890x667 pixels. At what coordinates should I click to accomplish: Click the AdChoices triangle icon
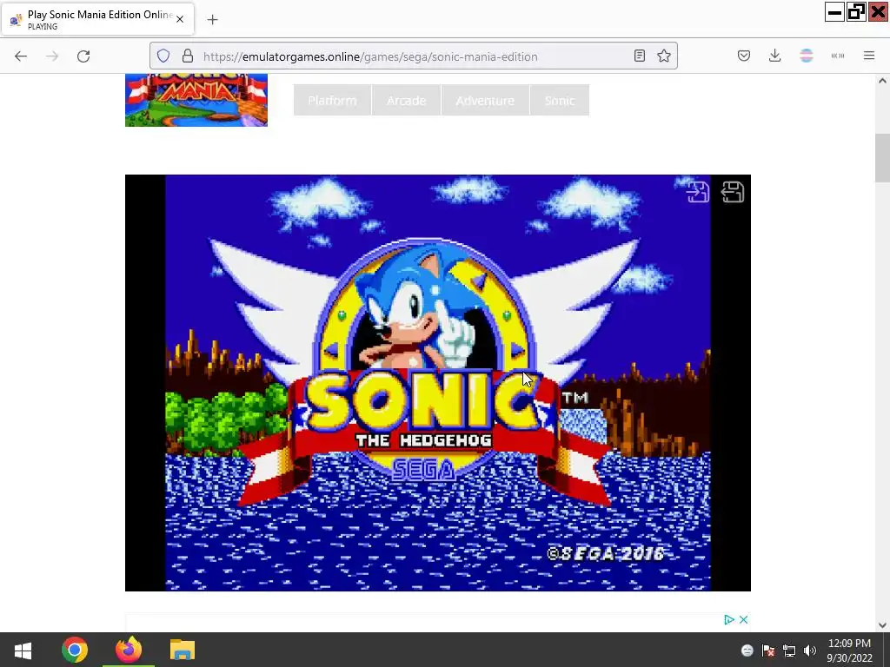729,619
